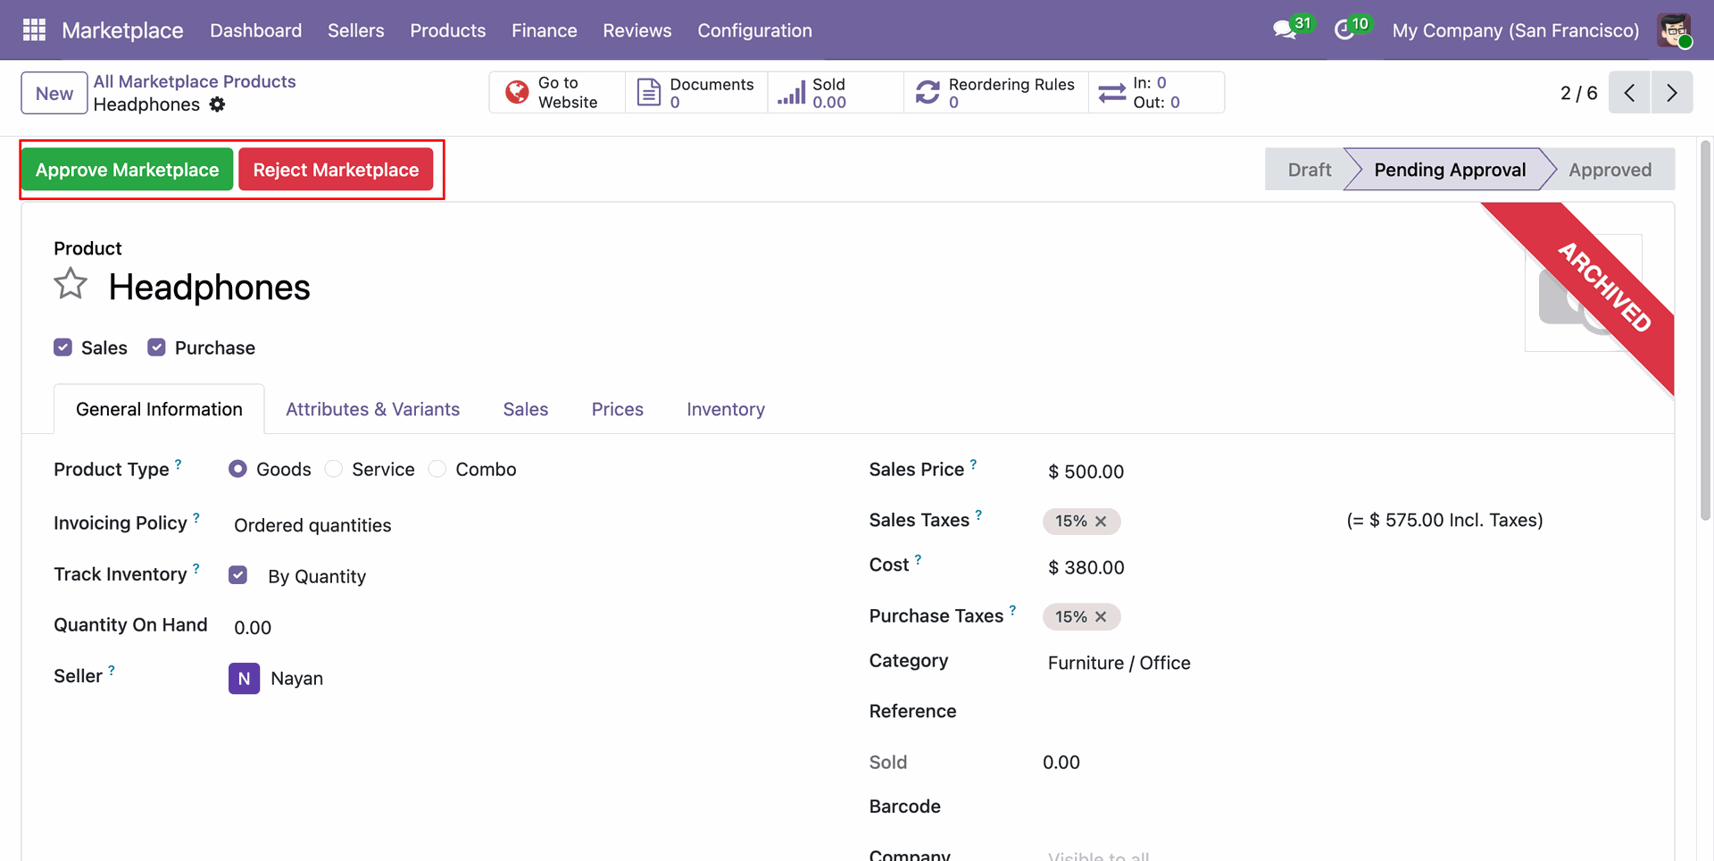Click the New button
1714x861 pixels.
point(54,93)
